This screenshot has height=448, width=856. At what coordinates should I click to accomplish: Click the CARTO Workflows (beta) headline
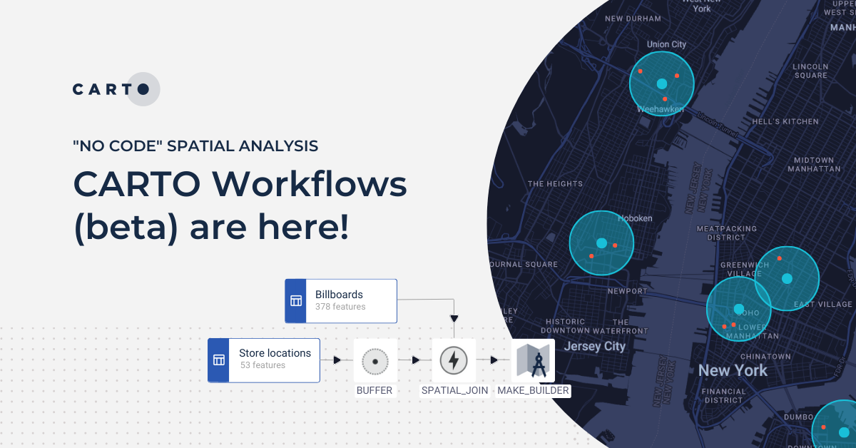click(239, 207)
